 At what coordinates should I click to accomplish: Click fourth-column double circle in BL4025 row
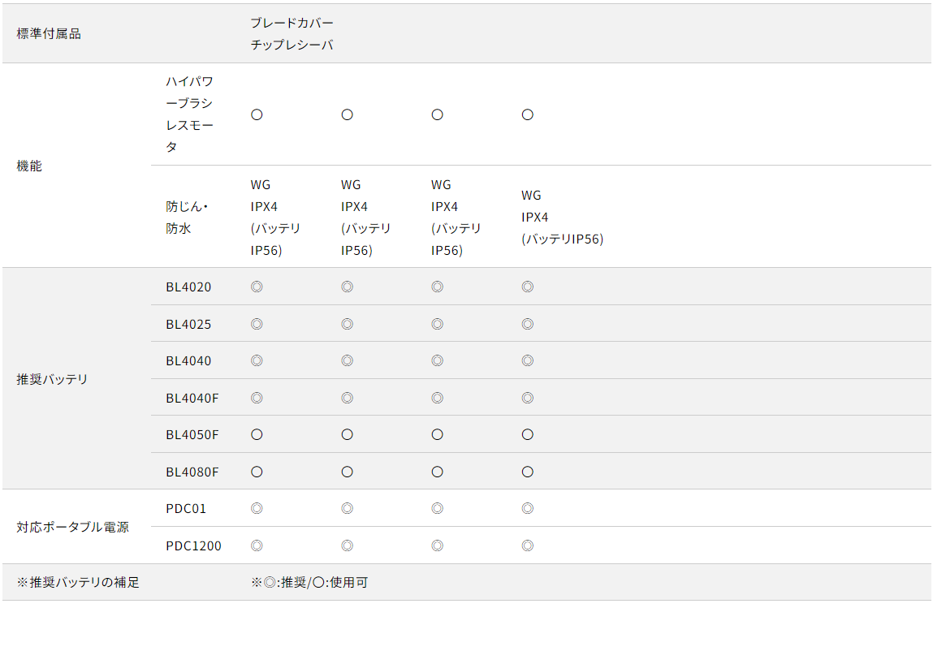(527, 325)
